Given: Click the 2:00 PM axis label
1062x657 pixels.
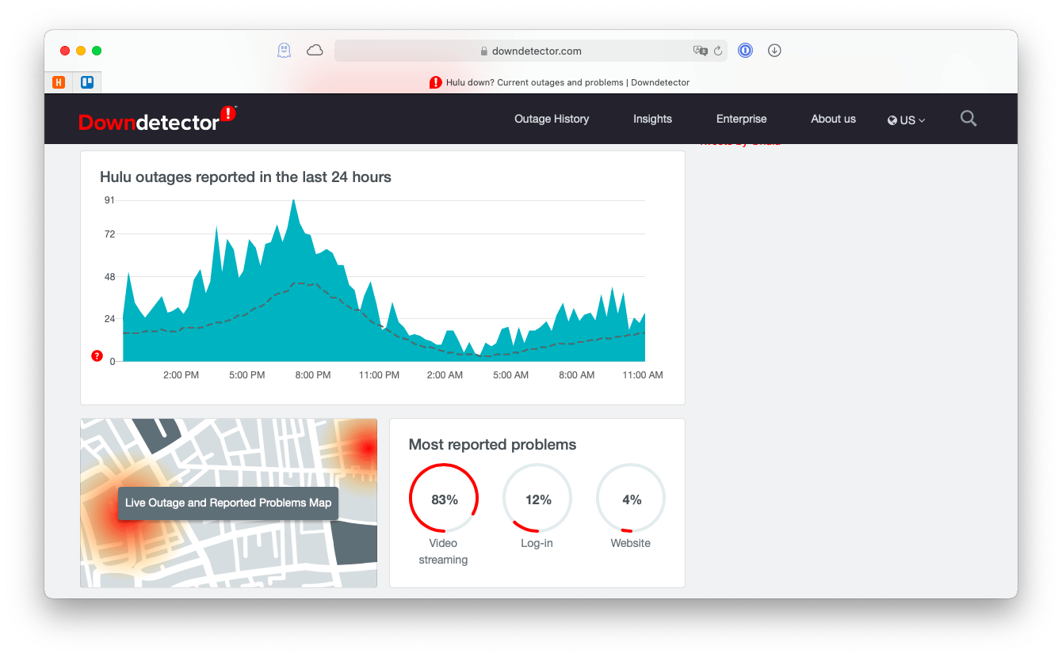Looking at the screenshot, I should tap(181, 375).
